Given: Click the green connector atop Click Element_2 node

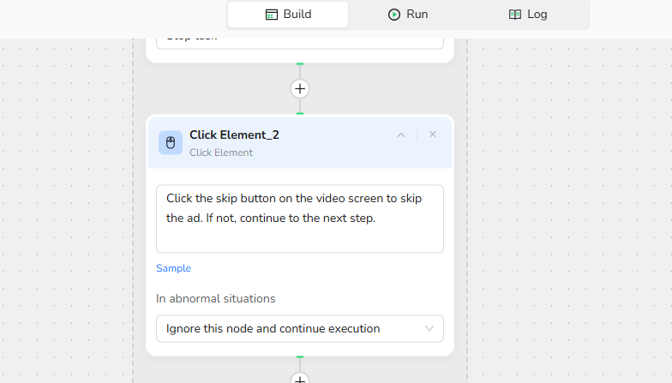Looking at the screenshot, I should click(299, 113).
